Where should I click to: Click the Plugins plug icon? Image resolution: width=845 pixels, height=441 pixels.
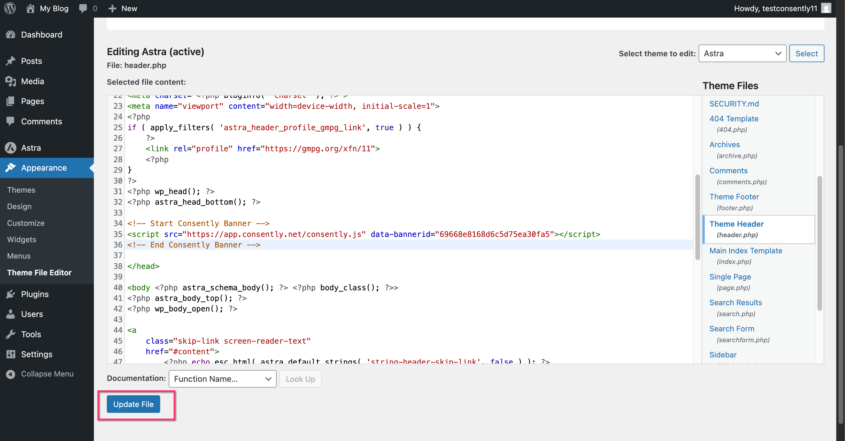point(11,294)
